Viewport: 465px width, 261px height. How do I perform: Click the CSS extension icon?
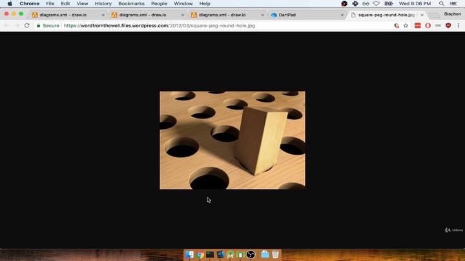tap(438, 26)
